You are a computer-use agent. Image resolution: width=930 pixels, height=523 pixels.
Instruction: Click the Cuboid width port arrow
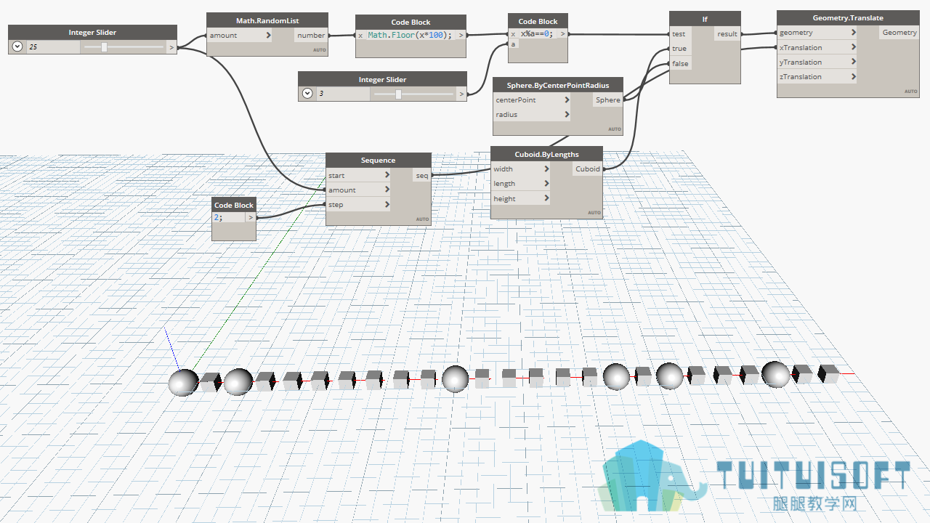[546, 169]
